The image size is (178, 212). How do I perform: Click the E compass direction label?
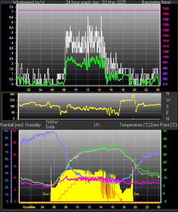click(167, 112)
